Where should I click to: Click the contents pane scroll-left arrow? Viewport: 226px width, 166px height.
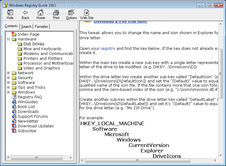8,158
